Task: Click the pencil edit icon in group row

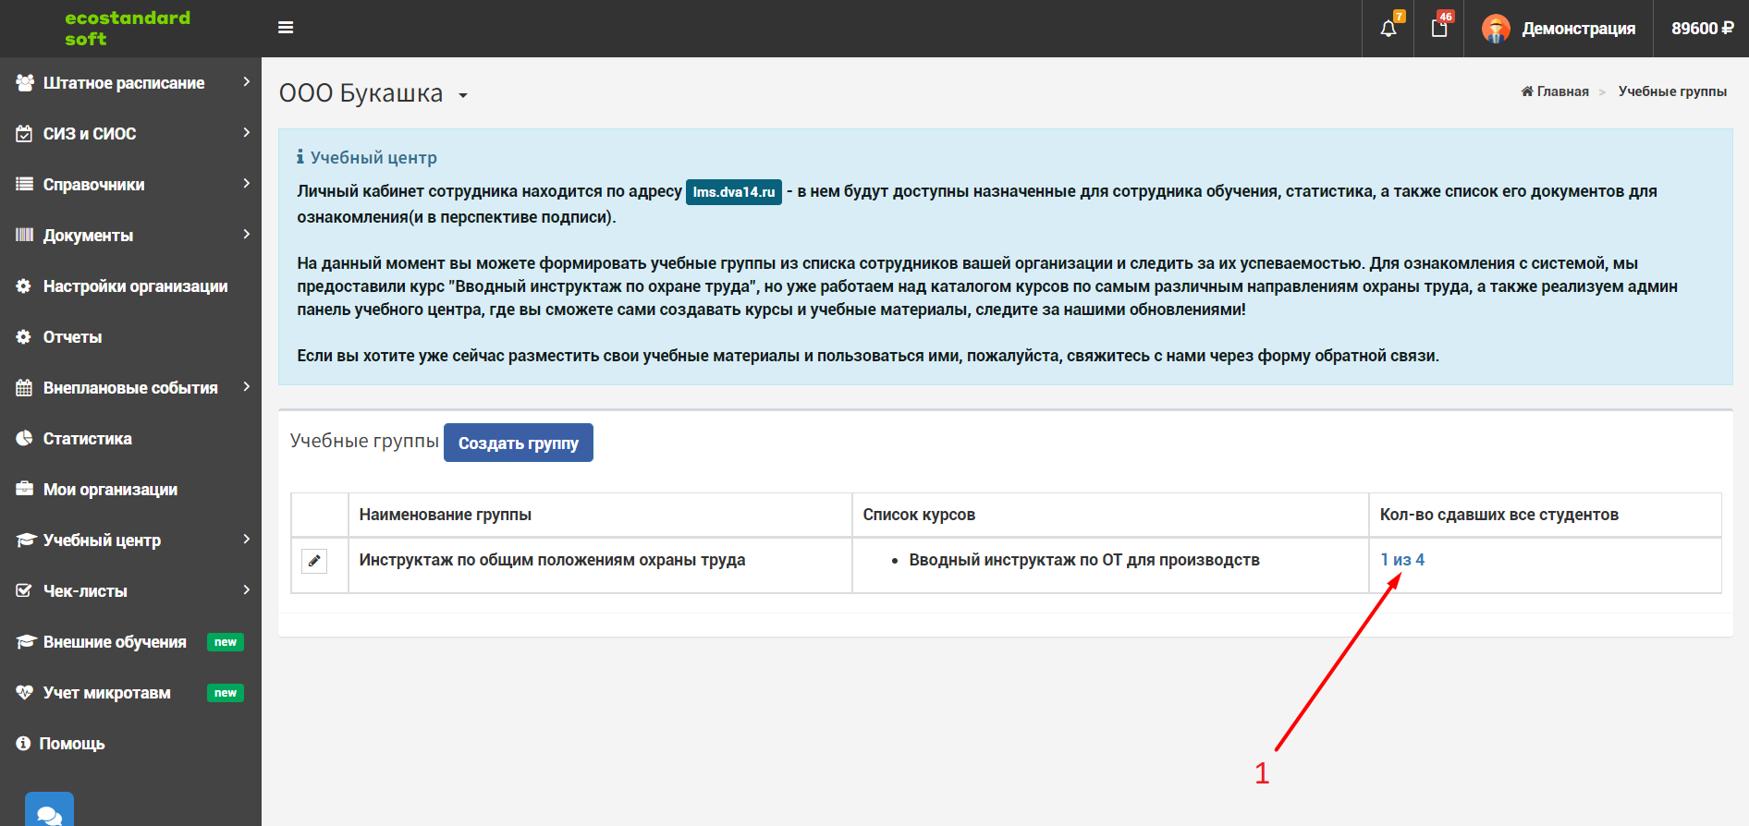Action: click(x=314, y=561)
